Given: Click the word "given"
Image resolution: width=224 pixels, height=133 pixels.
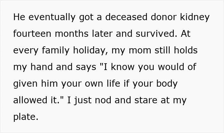Looking at the screenshot, I should tap(25, 84).
